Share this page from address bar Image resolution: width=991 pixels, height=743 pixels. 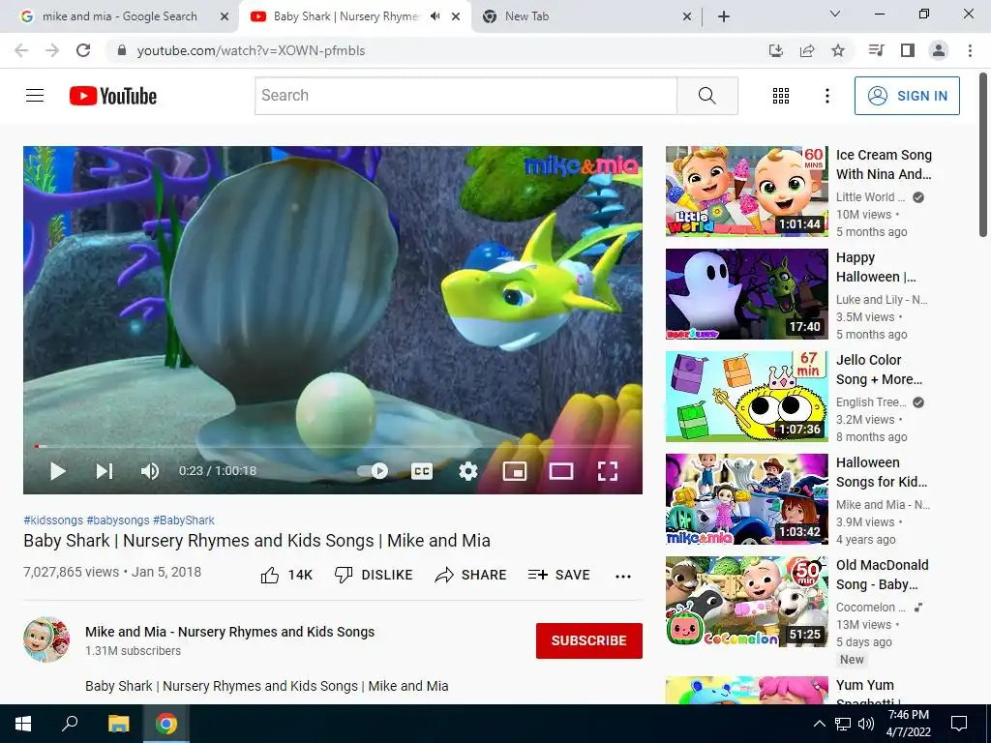807,50
